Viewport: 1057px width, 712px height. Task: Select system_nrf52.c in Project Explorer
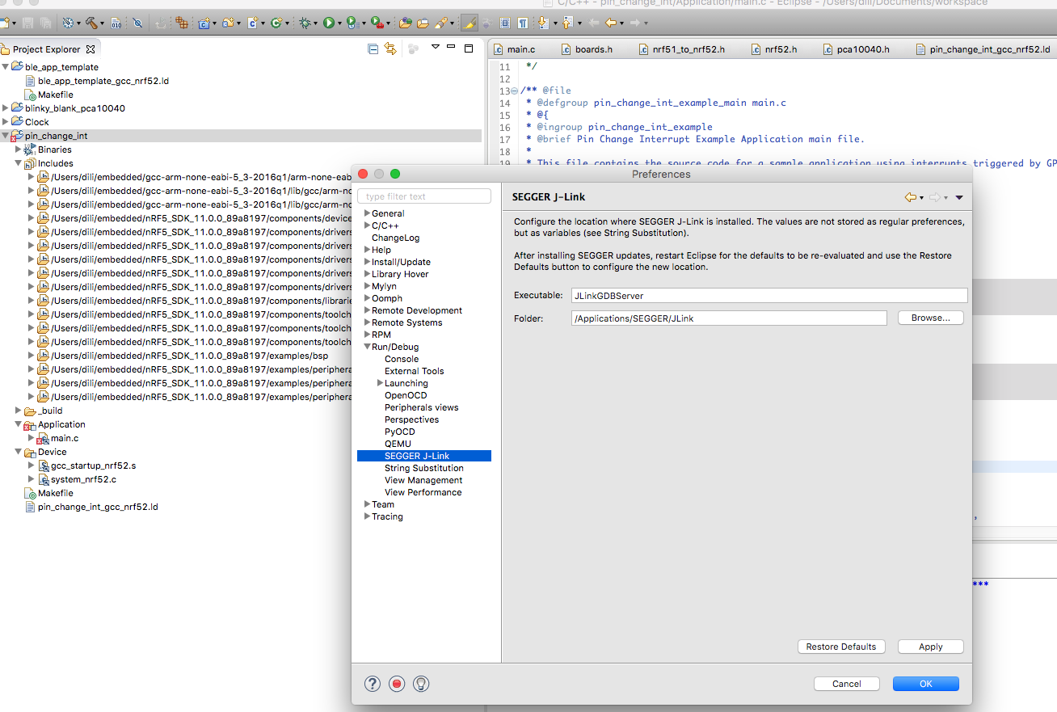click(x=83, y=479)
